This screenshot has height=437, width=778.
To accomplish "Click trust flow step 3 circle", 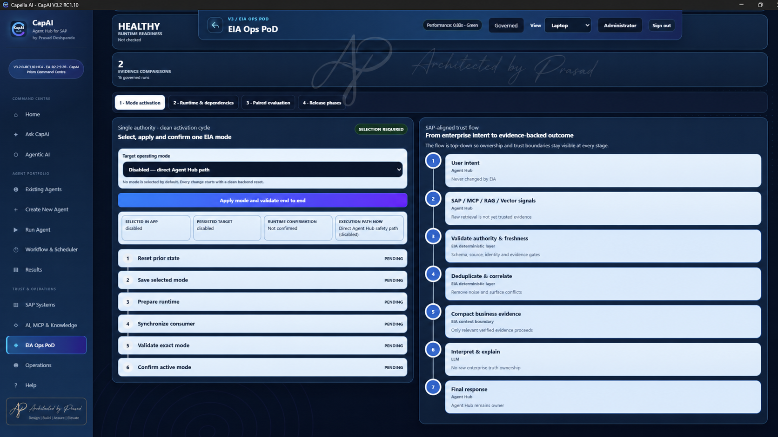I will (433, 236).
